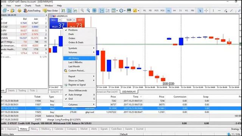Select the M1 timeframe

pos(144,11)
